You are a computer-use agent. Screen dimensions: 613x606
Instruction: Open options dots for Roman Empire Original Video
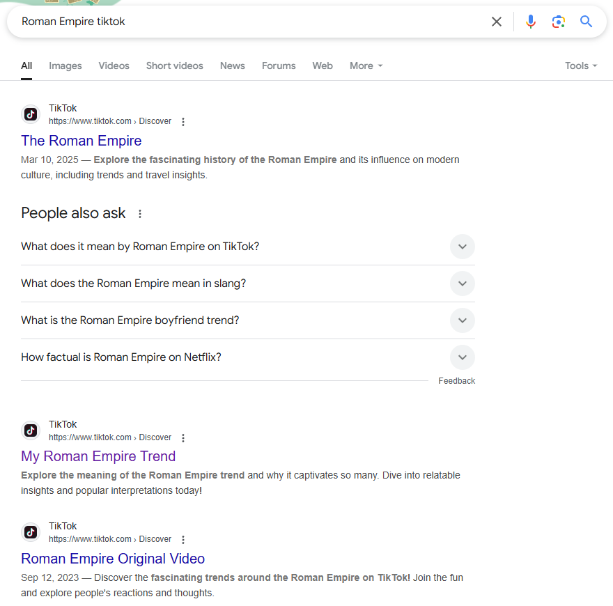183,540
